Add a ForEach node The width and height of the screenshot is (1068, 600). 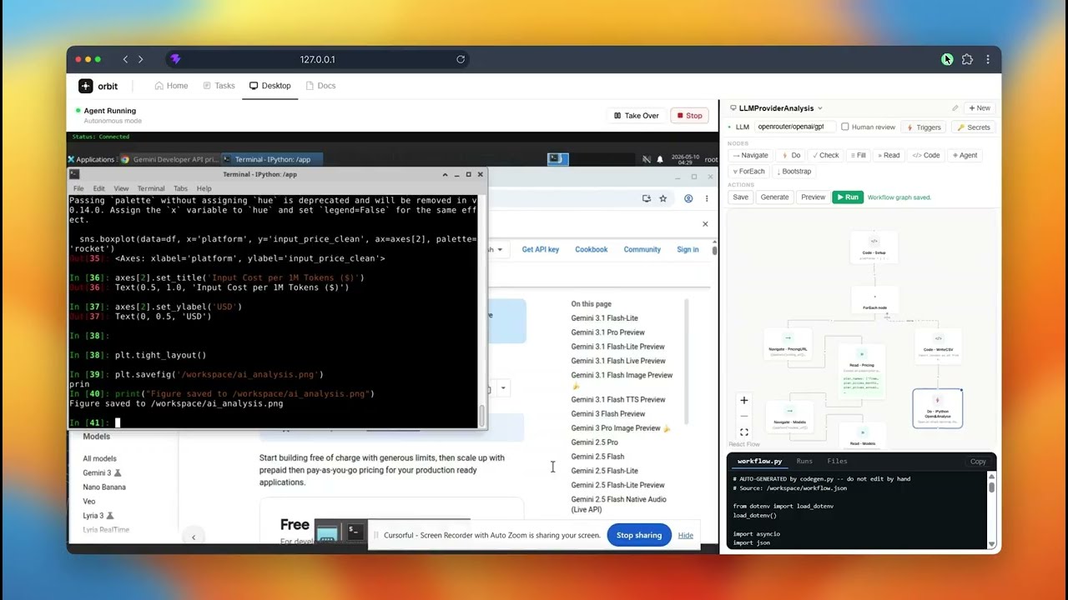[748, 171]
